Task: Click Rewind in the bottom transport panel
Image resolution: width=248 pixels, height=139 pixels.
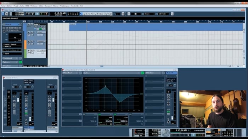Action: [x=175, y=135]
